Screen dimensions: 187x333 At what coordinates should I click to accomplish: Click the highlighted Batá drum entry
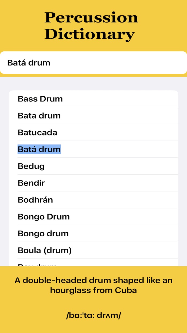coord(39,149)
